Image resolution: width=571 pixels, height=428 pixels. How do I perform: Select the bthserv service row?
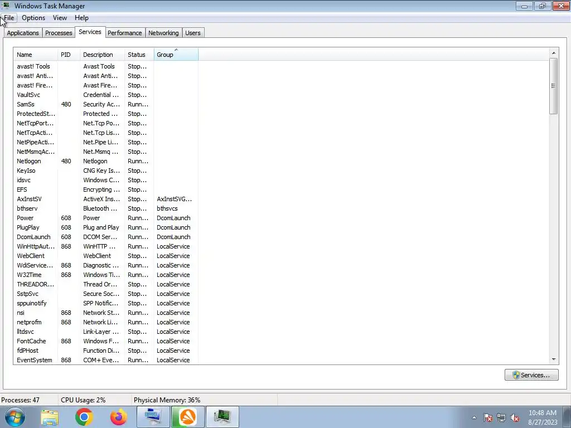[105, 208]
